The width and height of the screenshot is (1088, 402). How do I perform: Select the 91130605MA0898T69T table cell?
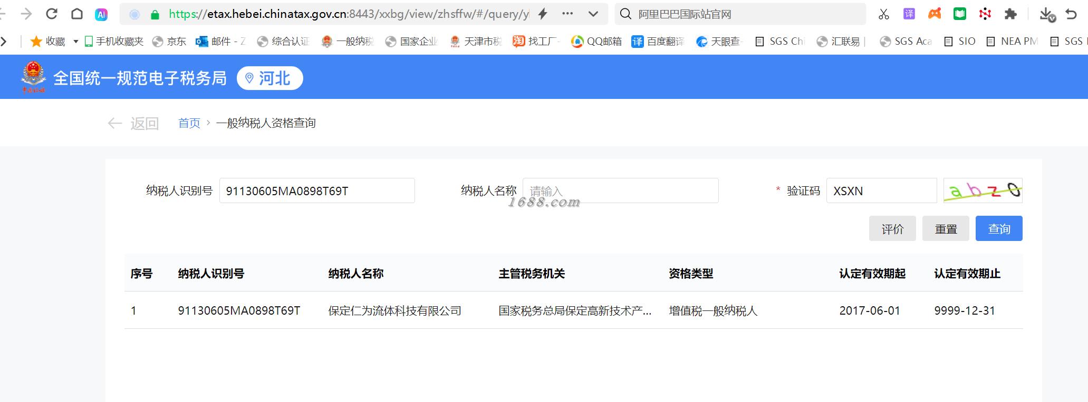(x=239, y=311)
